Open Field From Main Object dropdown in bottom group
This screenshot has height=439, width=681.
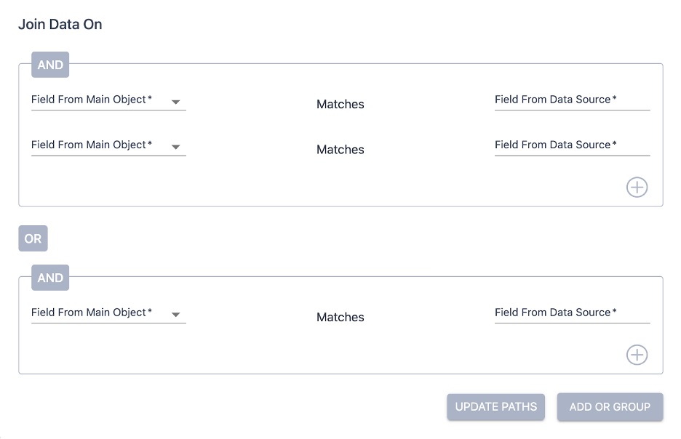108,313
